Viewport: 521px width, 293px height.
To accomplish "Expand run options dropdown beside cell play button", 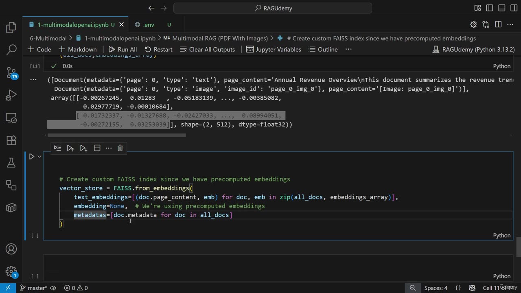I will coord(39,156).
